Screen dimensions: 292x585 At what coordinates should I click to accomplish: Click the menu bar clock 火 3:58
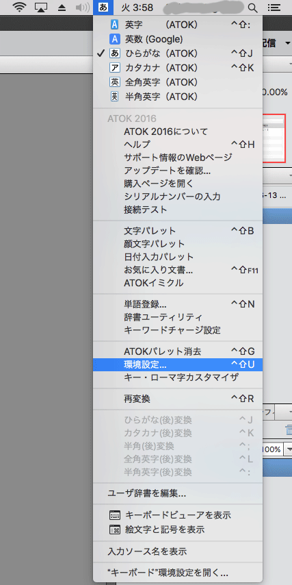(x=137, y=7)
